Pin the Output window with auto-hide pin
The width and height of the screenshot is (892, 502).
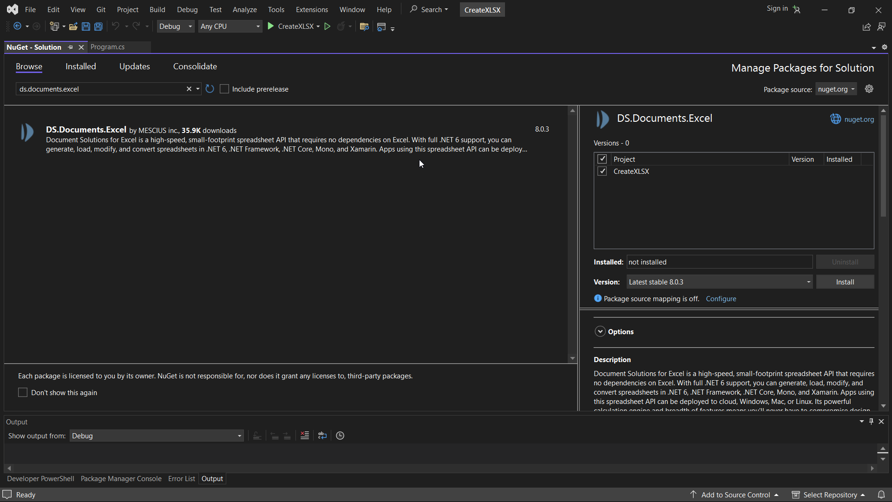(872, 422)
